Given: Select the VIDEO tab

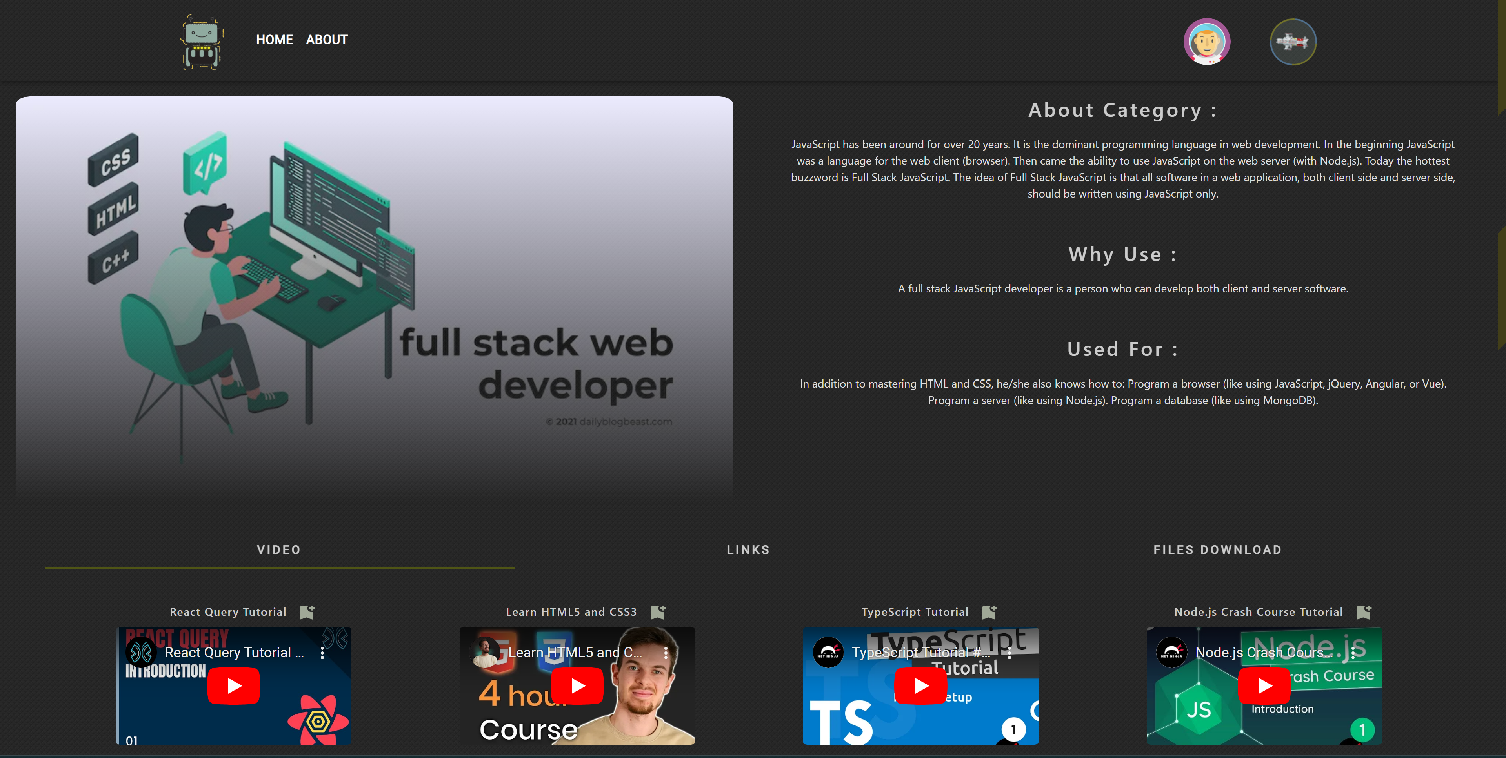Looking at the screenshot, I should coord(279,549).
